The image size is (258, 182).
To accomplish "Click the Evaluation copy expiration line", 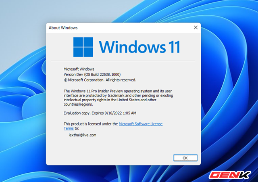I will pos(100,113).
